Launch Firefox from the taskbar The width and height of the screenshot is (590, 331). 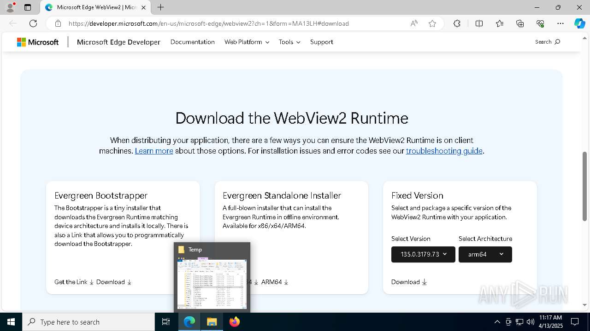click(235, 322)
